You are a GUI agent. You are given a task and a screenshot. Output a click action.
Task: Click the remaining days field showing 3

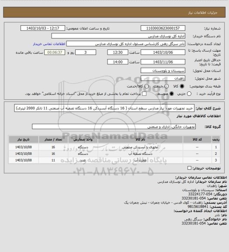coord(86,52)
